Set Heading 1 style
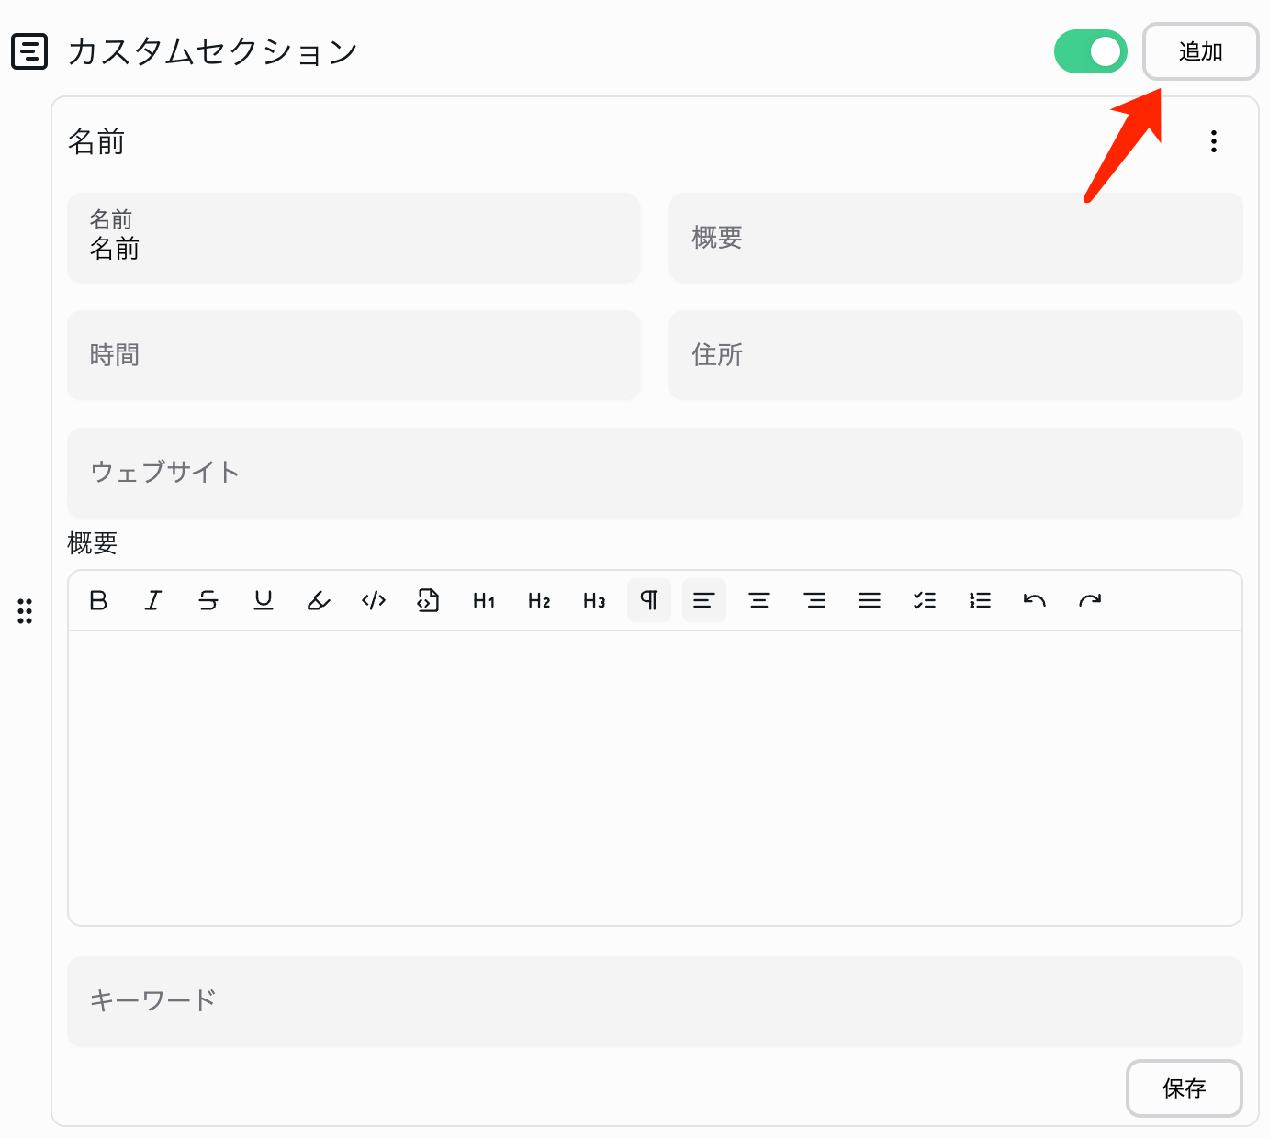Viewport: 1269px width, 1138px height. tap(484, 600)
